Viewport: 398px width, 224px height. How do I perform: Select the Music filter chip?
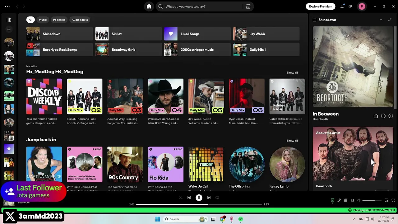(x=43, y=20)
